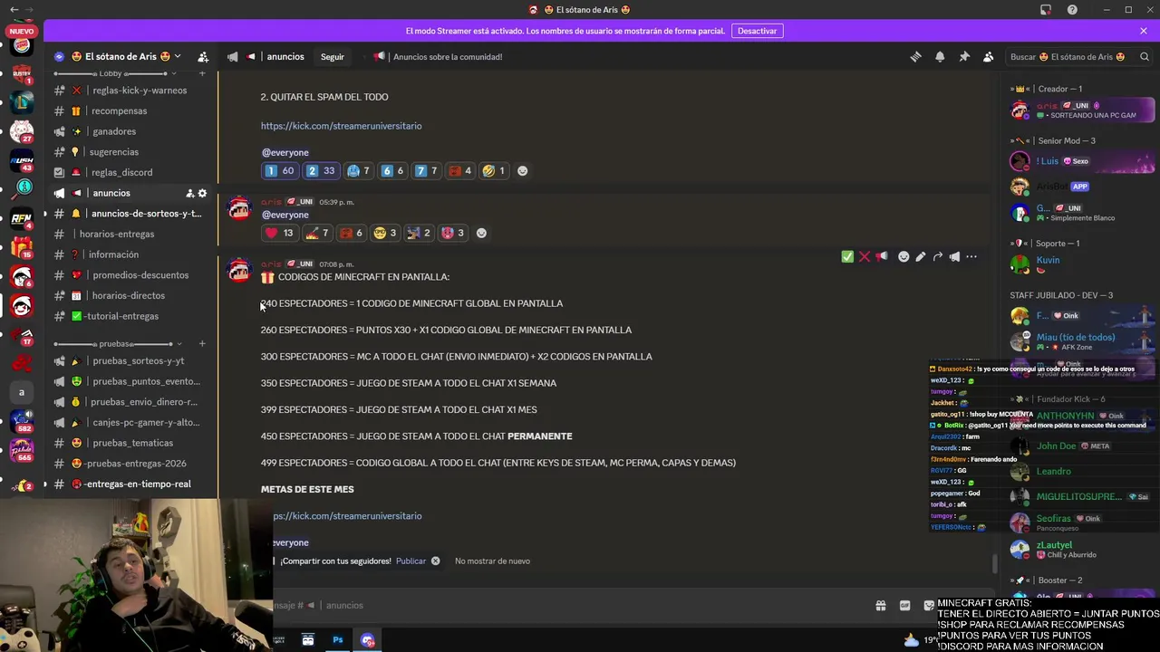Open kick.com/streameruniversitario link in top message
This screenshot has height=652, width=1160.
pyautogui.click(x=341, y=126)
